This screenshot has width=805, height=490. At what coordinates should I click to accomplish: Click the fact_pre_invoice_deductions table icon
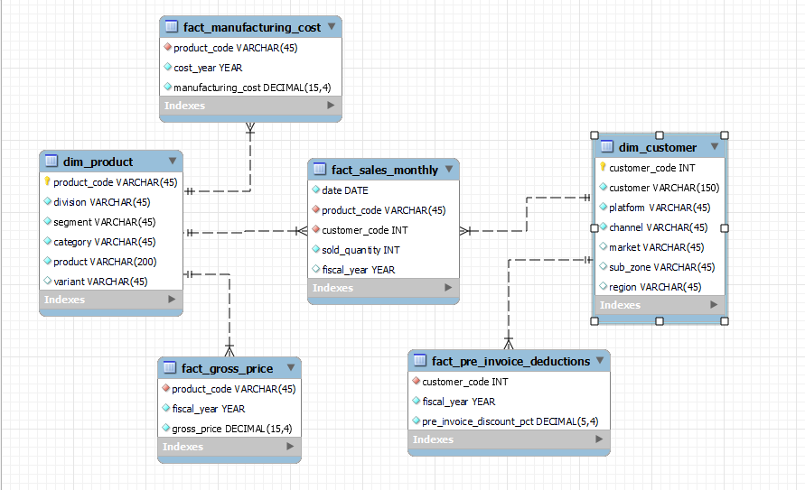click(420, 360)
